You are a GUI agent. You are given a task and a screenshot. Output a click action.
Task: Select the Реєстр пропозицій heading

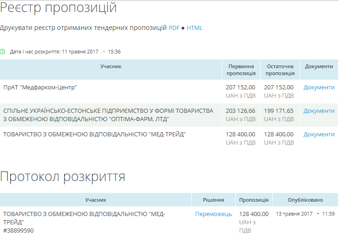point(58,8)
